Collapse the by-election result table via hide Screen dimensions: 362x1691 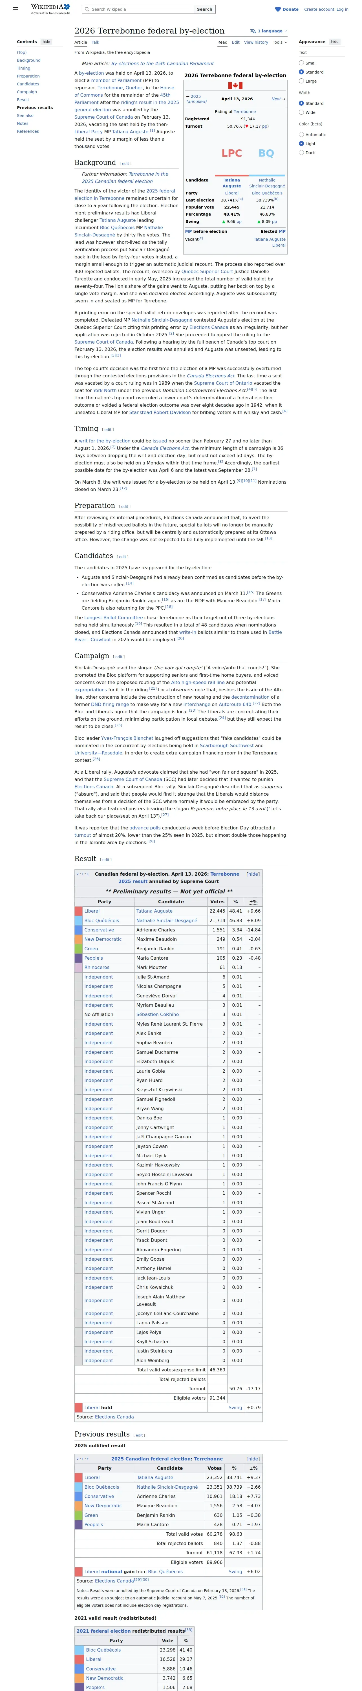tap(253, 874)
